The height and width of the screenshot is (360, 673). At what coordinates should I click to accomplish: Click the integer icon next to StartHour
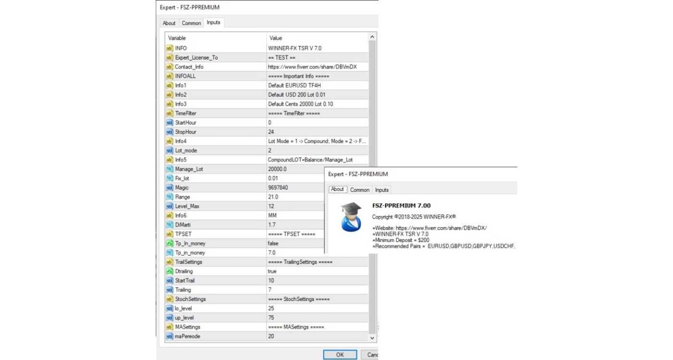click(169, 122)
